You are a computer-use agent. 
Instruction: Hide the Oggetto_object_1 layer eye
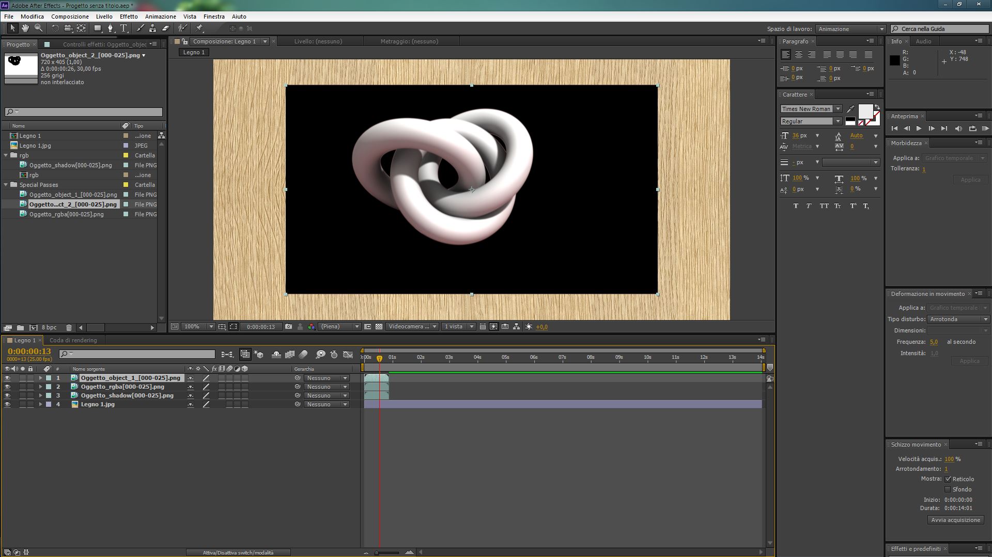7,378
